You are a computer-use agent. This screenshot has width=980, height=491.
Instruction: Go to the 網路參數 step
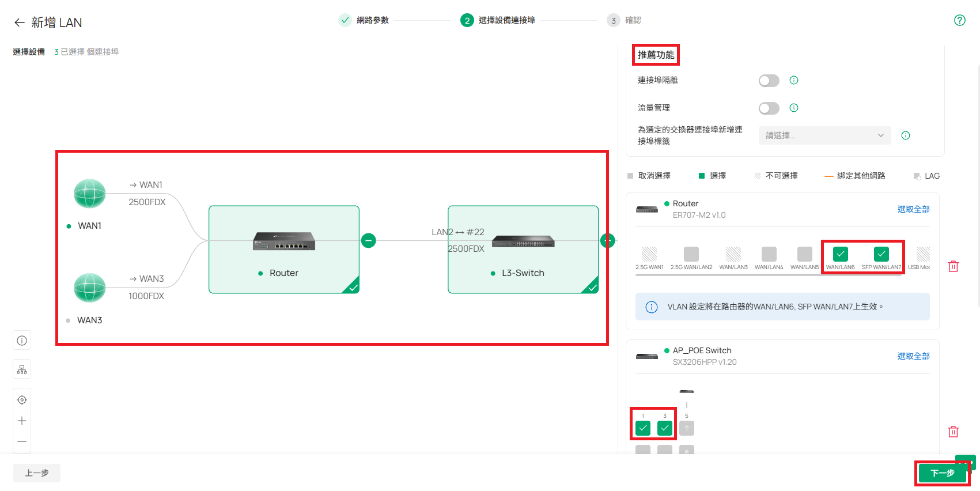coord(364,20)
